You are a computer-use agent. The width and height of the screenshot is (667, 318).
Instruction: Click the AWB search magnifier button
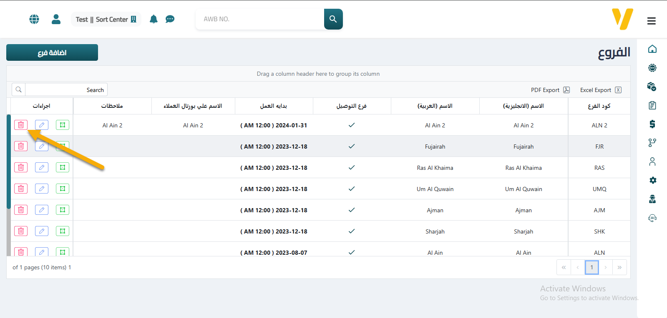coord(333,19)
